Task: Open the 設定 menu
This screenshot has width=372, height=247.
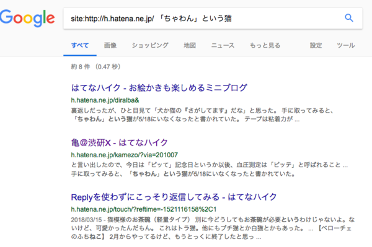Action: [x=316, y=45]
